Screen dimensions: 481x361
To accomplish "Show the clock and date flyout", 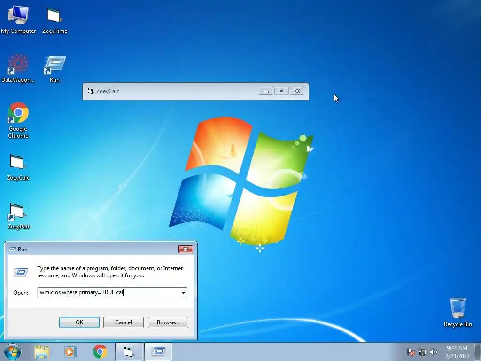I will 457,352.
